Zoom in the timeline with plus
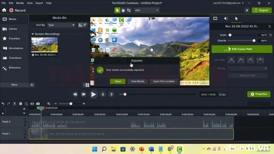274x154 pixels. pos(84,104)
